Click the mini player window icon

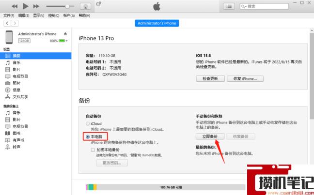[99, 3]
